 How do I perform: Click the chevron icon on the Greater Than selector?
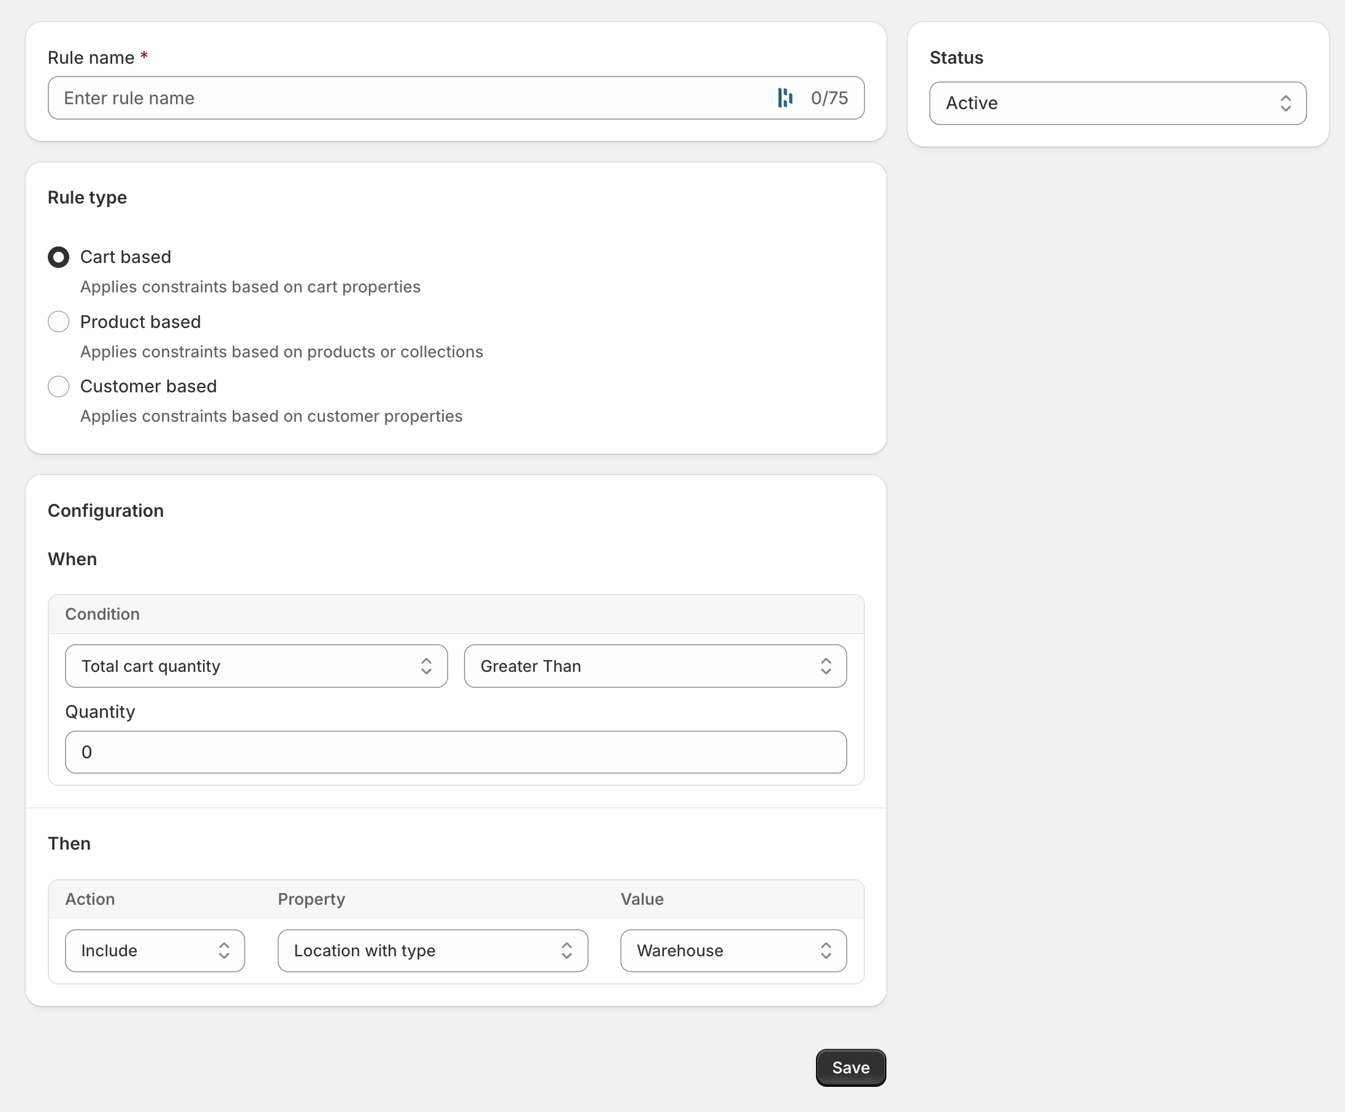click(826, 666)
